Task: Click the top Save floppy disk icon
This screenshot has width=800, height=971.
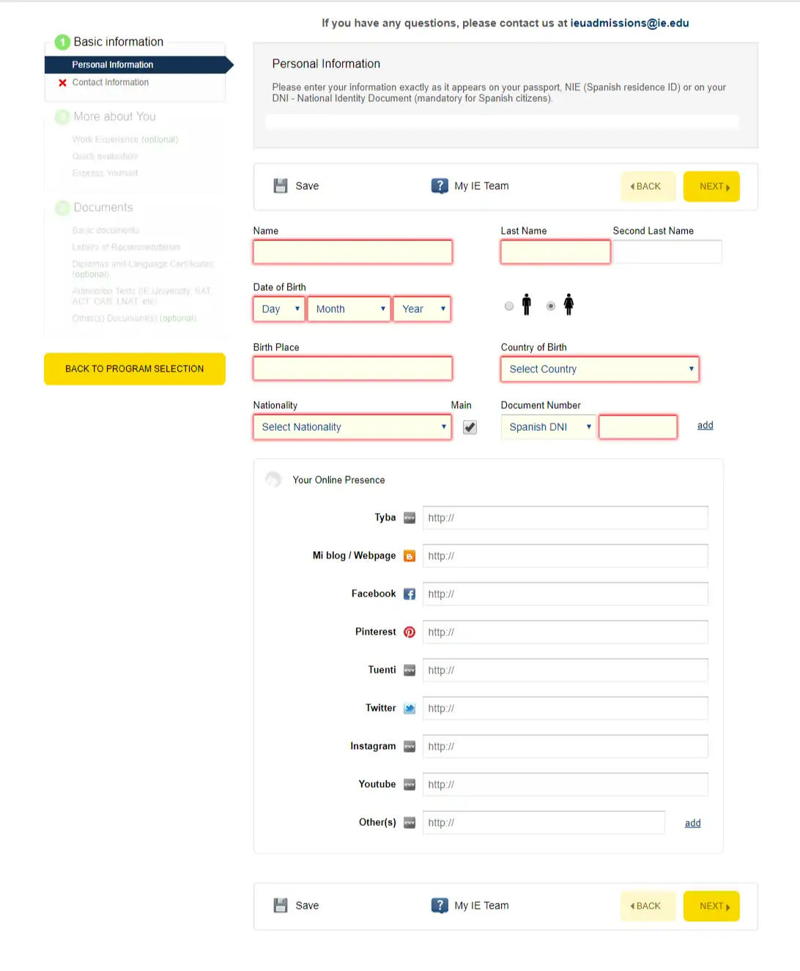Action: [281, 186]
